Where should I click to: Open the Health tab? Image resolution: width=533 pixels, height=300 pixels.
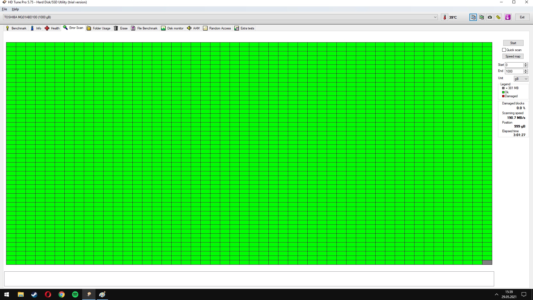pyautogui.click(x=52, y=28)
